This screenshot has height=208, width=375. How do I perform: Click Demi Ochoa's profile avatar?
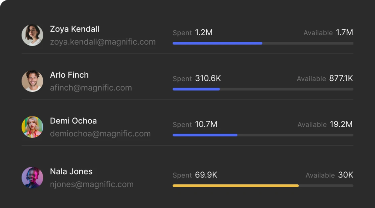32,127
